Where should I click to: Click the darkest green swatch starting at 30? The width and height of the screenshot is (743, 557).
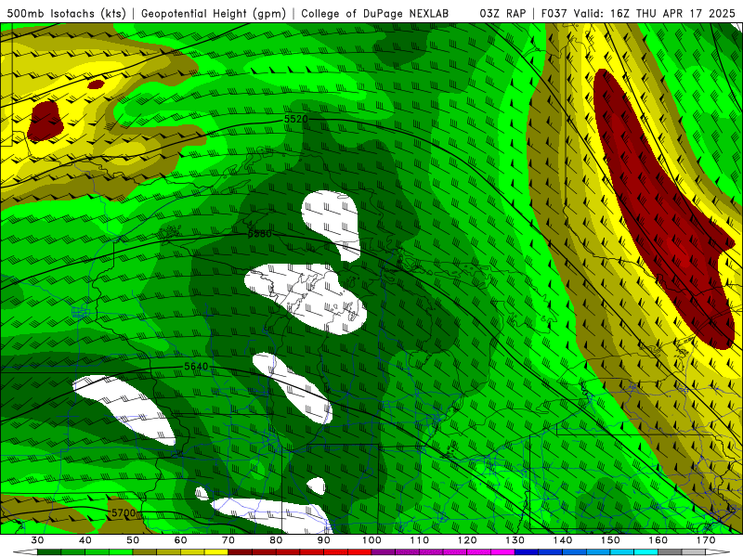pyautogui.click(x=49, y=552)
